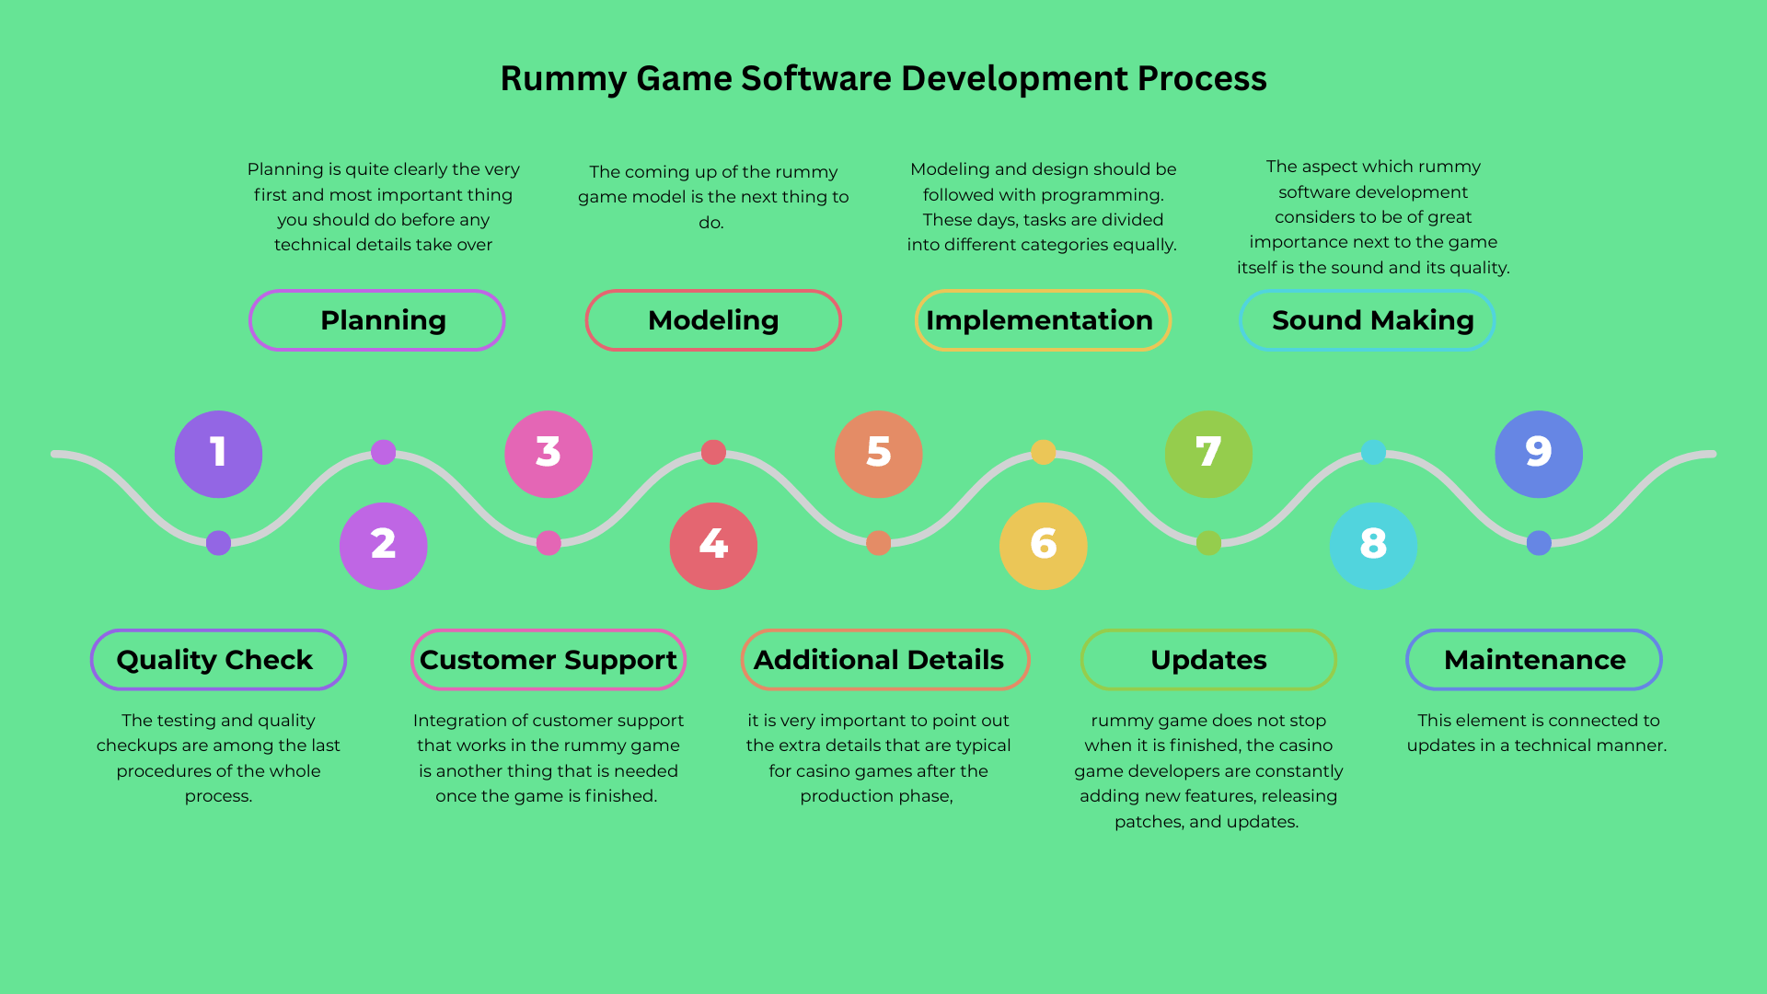The image size is (1767, 994).
Task: Click the red circle numbered 4
Action: click(713, 546)
